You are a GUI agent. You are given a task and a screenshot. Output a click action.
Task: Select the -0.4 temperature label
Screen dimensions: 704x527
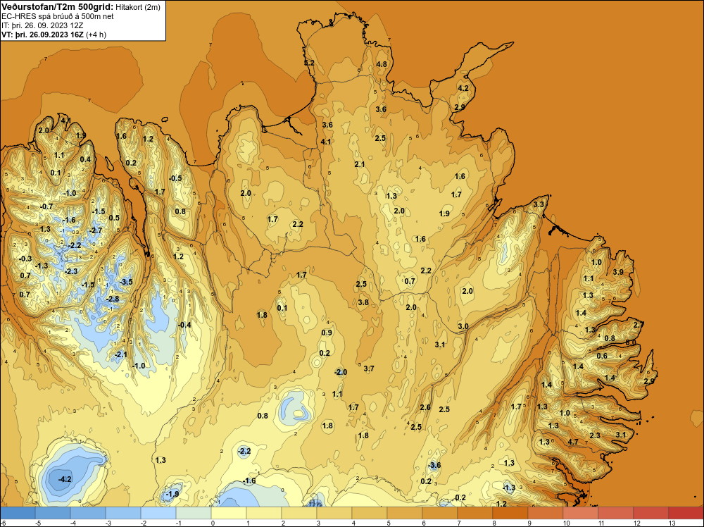tap(184, 325)
